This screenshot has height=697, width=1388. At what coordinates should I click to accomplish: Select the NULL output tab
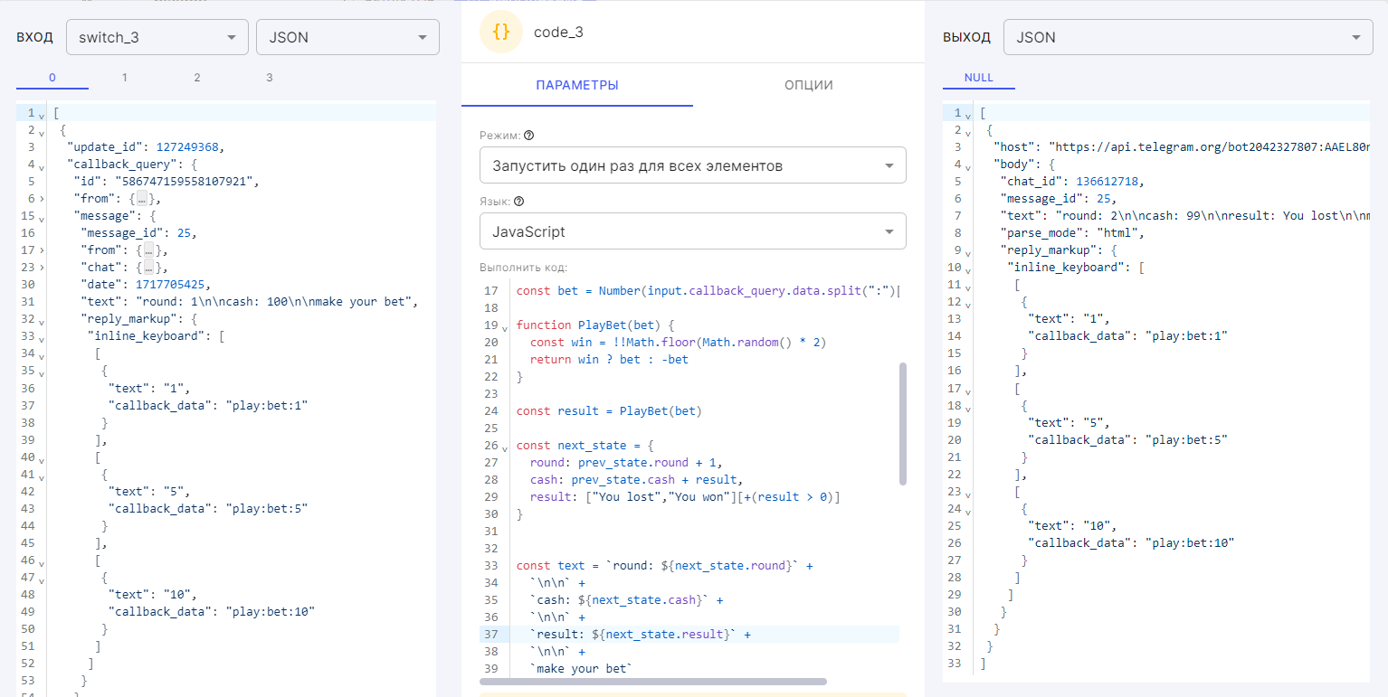979,78
